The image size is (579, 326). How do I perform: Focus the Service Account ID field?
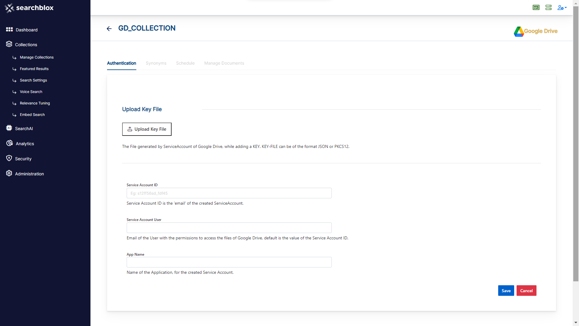229,193
